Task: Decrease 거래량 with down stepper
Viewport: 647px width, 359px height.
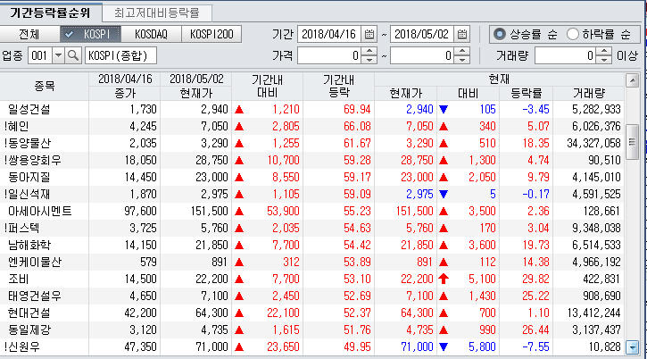Action: (604, 60)
